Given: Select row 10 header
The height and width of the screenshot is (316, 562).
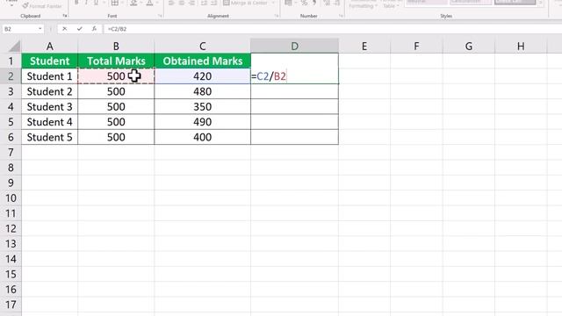Looking at the screenshot, I should click(x=11, y=197).
